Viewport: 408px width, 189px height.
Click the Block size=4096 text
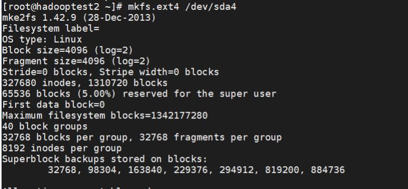45,50
